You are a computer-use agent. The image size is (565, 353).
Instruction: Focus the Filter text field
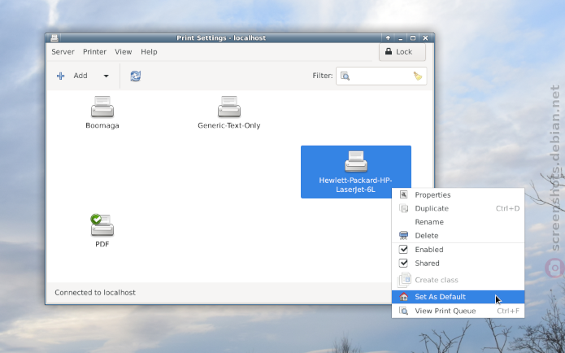381,76
